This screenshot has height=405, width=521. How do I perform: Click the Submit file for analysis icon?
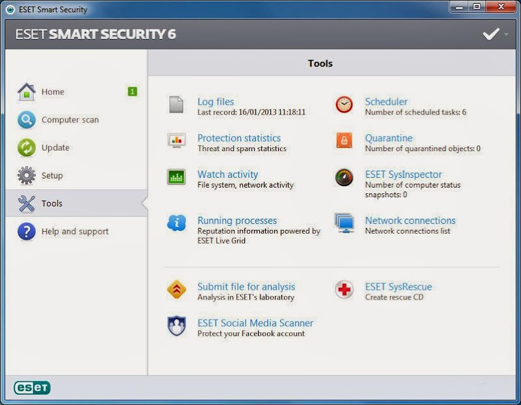176,289
